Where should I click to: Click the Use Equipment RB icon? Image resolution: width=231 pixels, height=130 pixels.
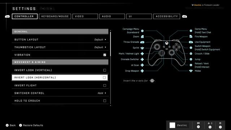[x=191, y=42]
